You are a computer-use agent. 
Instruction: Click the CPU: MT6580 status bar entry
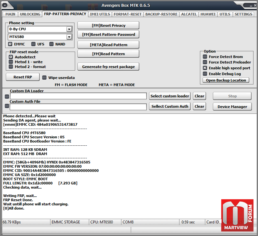(x=105, y=222)
